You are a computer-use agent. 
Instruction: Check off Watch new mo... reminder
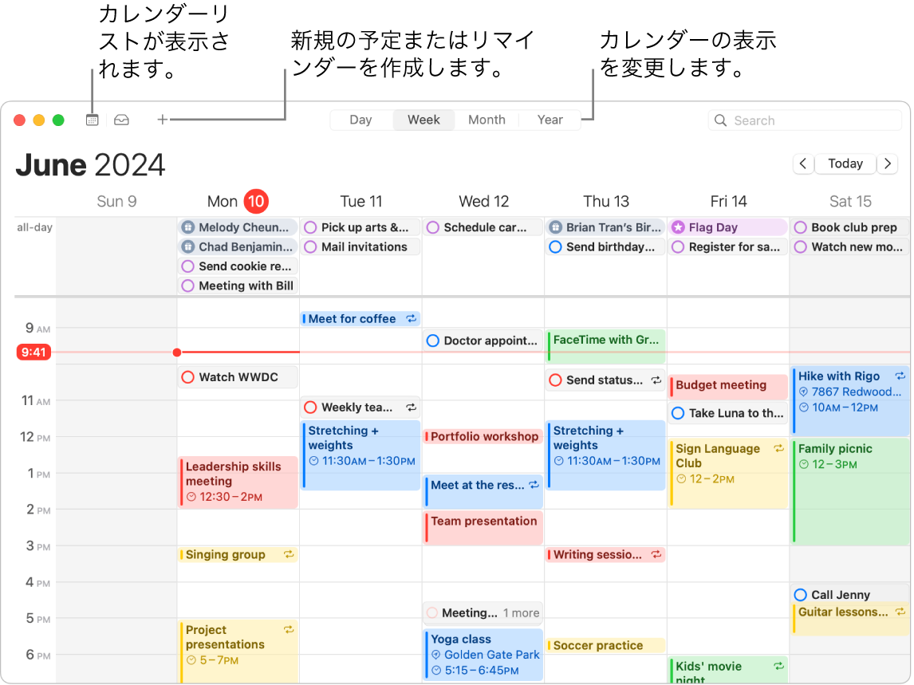tap(801, 247)
